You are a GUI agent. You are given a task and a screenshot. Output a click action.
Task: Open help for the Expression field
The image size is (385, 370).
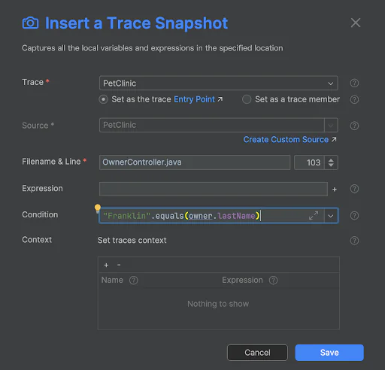point(354,189)
